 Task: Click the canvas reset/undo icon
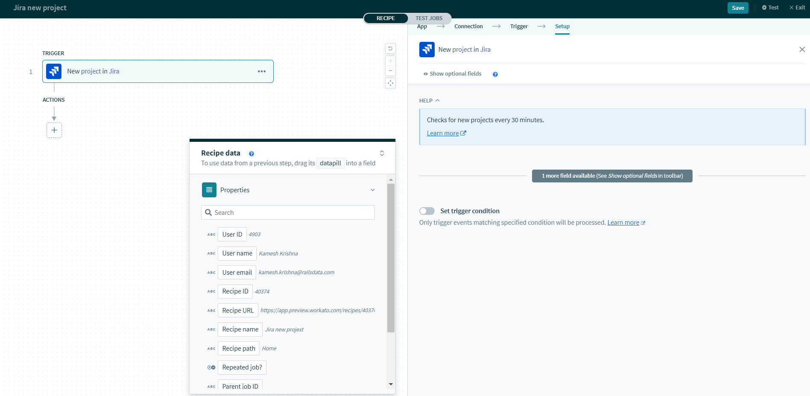[x=390, y=49]
